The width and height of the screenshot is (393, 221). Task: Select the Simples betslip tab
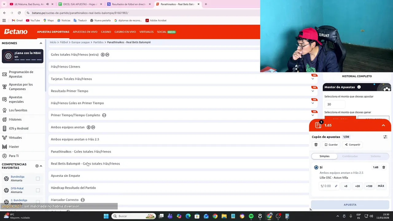click(324, 156)
